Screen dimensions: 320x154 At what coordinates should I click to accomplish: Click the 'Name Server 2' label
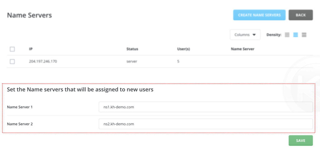[20, 124]
